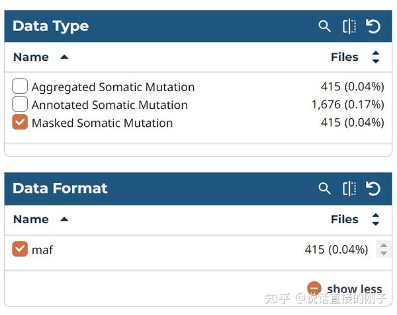Sort Data Type by Files count
Image resolution: width=397 pixels, height=315 pixels.
pos(376,57)
